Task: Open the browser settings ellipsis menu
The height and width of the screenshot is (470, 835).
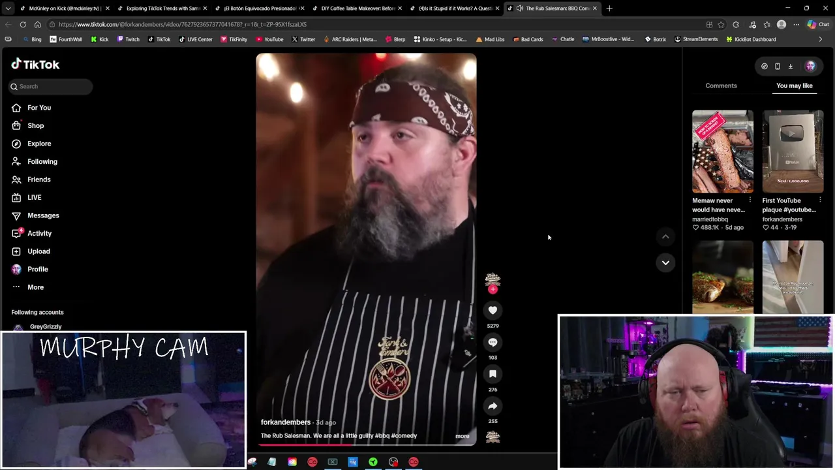Action: point(796,24)
